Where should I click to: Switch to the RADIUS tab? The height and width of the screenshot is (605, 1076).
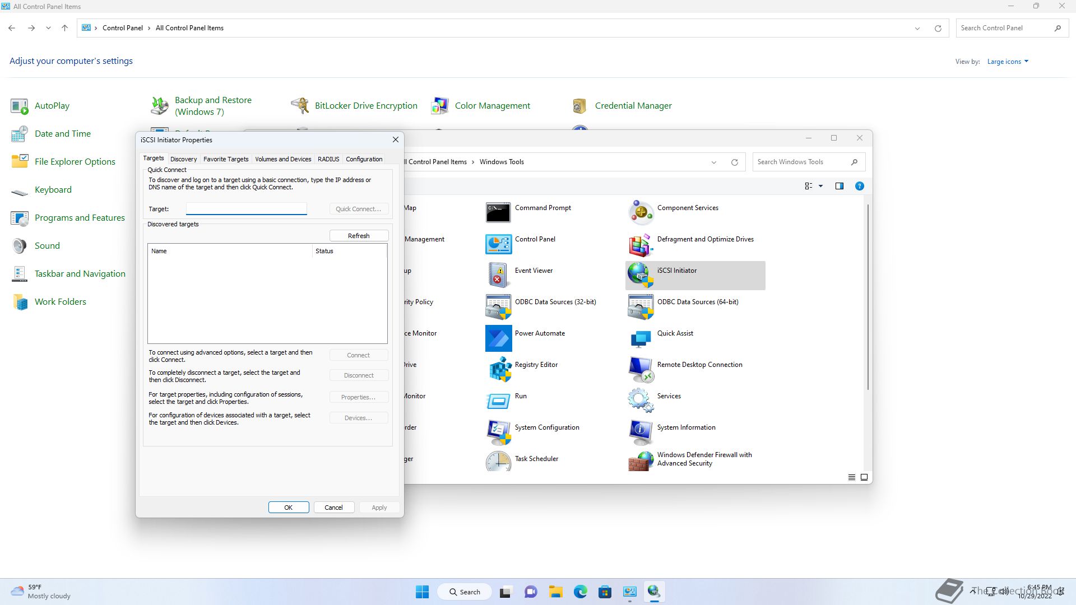[x=328, y=159]
